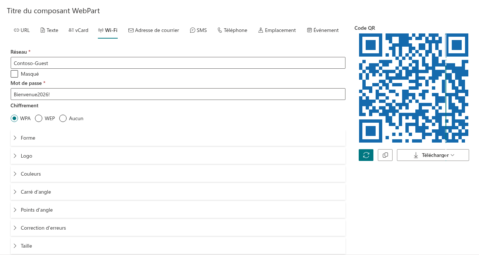This screenshot has width=479, height=255.
Task: Choose the Emplacement tab
Action: click(277, 30)
